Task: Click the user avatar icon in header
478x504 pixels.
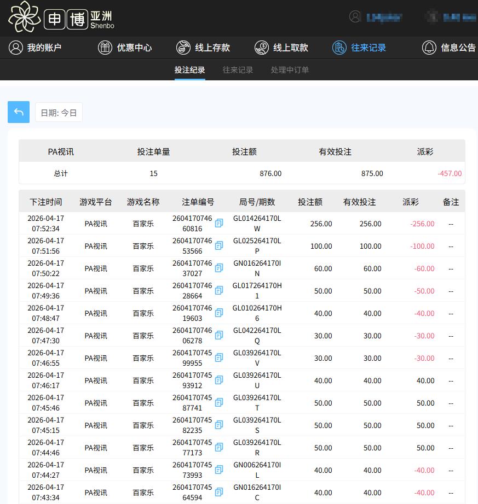Action: click(x=355, y=17)
